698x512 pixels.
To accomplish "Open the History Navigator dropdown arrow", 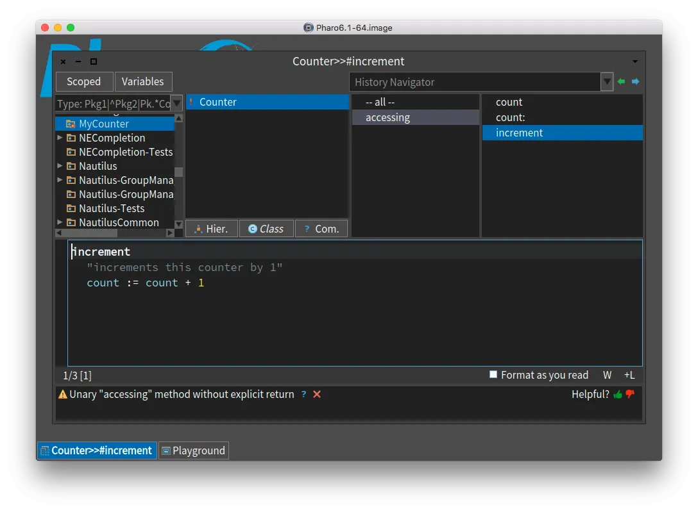I will (607, 82).
